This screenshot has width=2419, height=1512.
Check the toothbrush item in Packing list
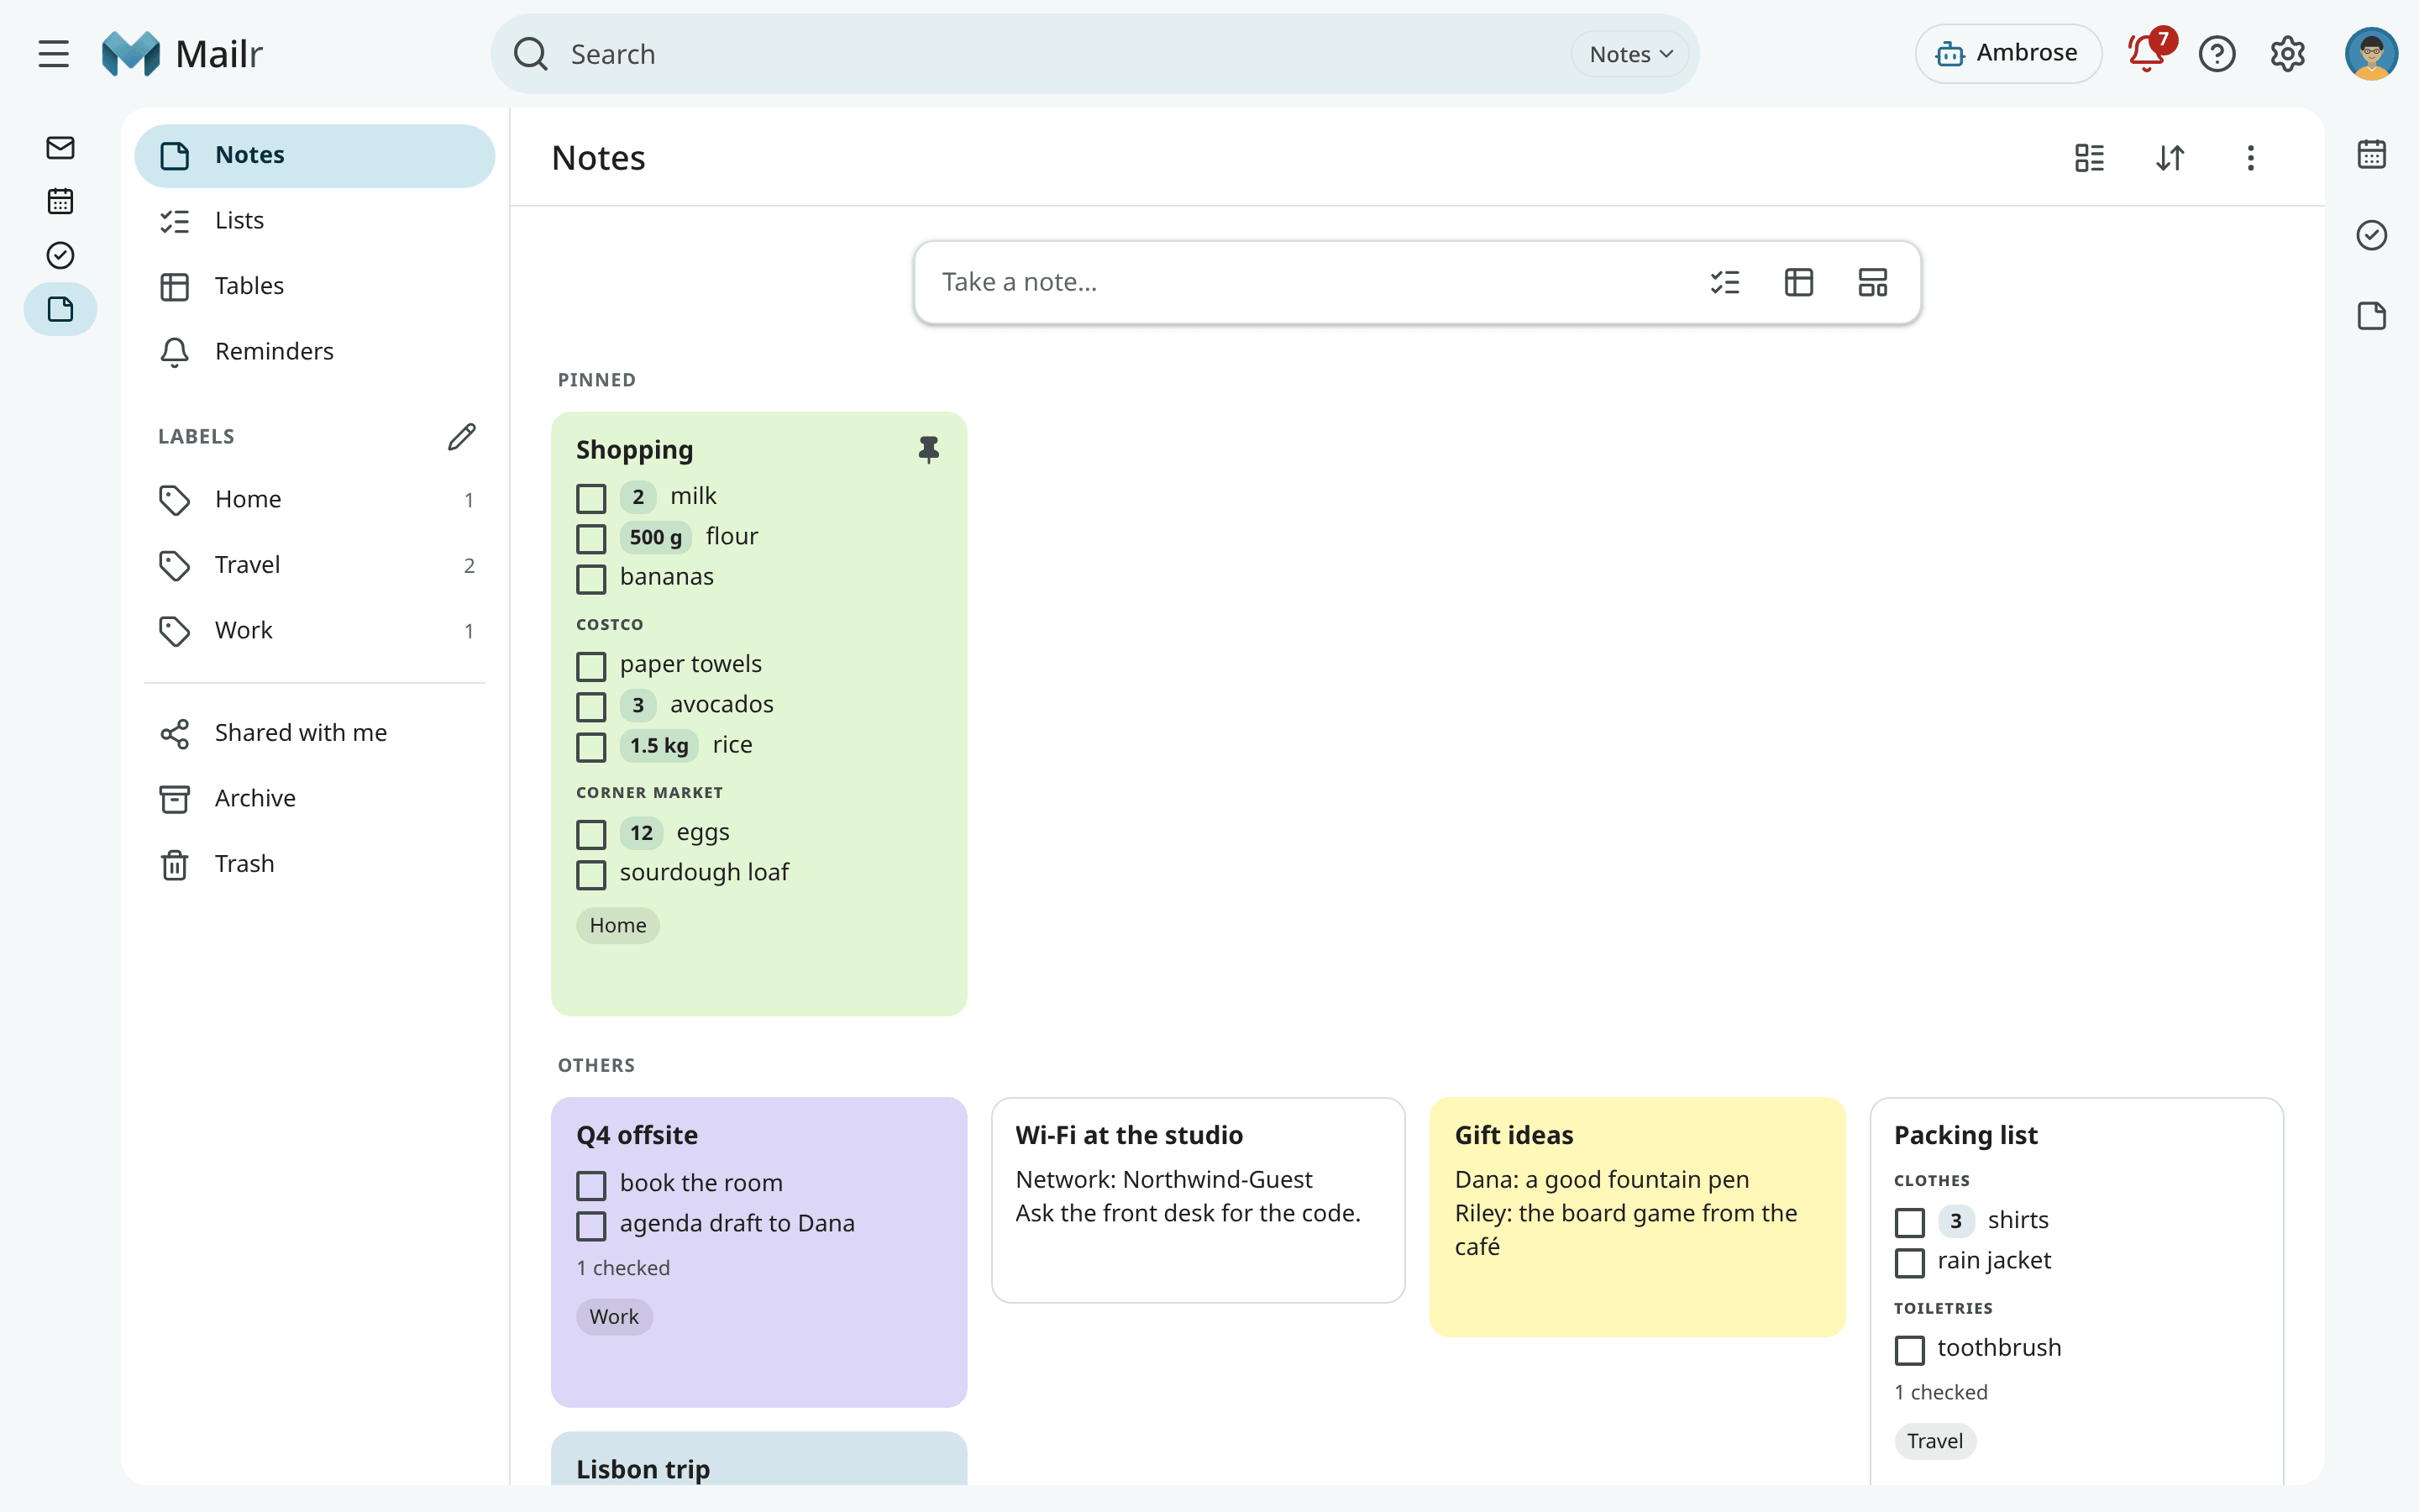tap(1909, 1350)
